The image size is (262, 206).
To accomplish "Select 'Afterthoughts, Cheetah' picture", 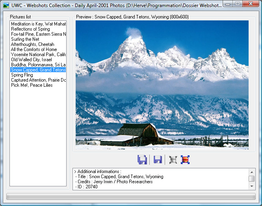I will coord(38,44).
